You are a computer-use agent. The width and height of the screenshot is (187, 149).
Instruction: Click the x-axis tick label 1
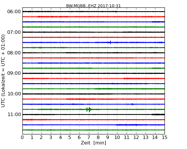[32, 138]
